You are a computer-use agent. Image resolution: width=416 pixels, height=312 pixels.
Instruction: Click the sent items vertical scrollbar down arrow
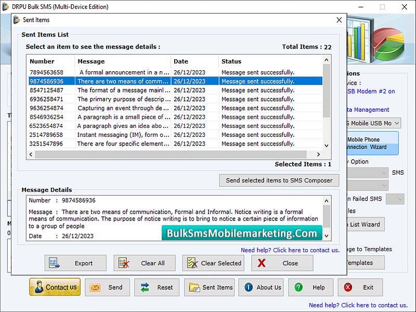click(x=327, y=146)
